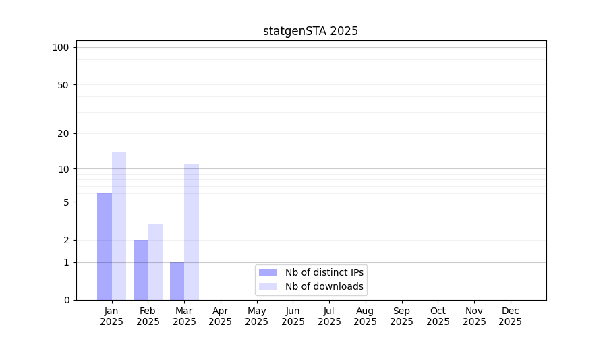Click the 100 y-axis tick label
This screenshot has width=607, height=337.
(x=61, y=47)
